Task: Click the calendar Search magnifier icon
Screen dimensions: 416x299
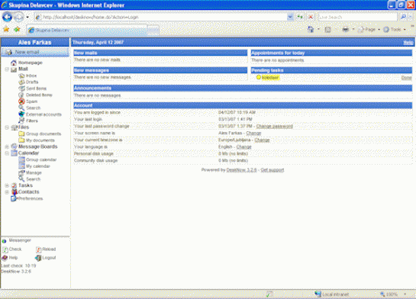Action: (21, 179)
